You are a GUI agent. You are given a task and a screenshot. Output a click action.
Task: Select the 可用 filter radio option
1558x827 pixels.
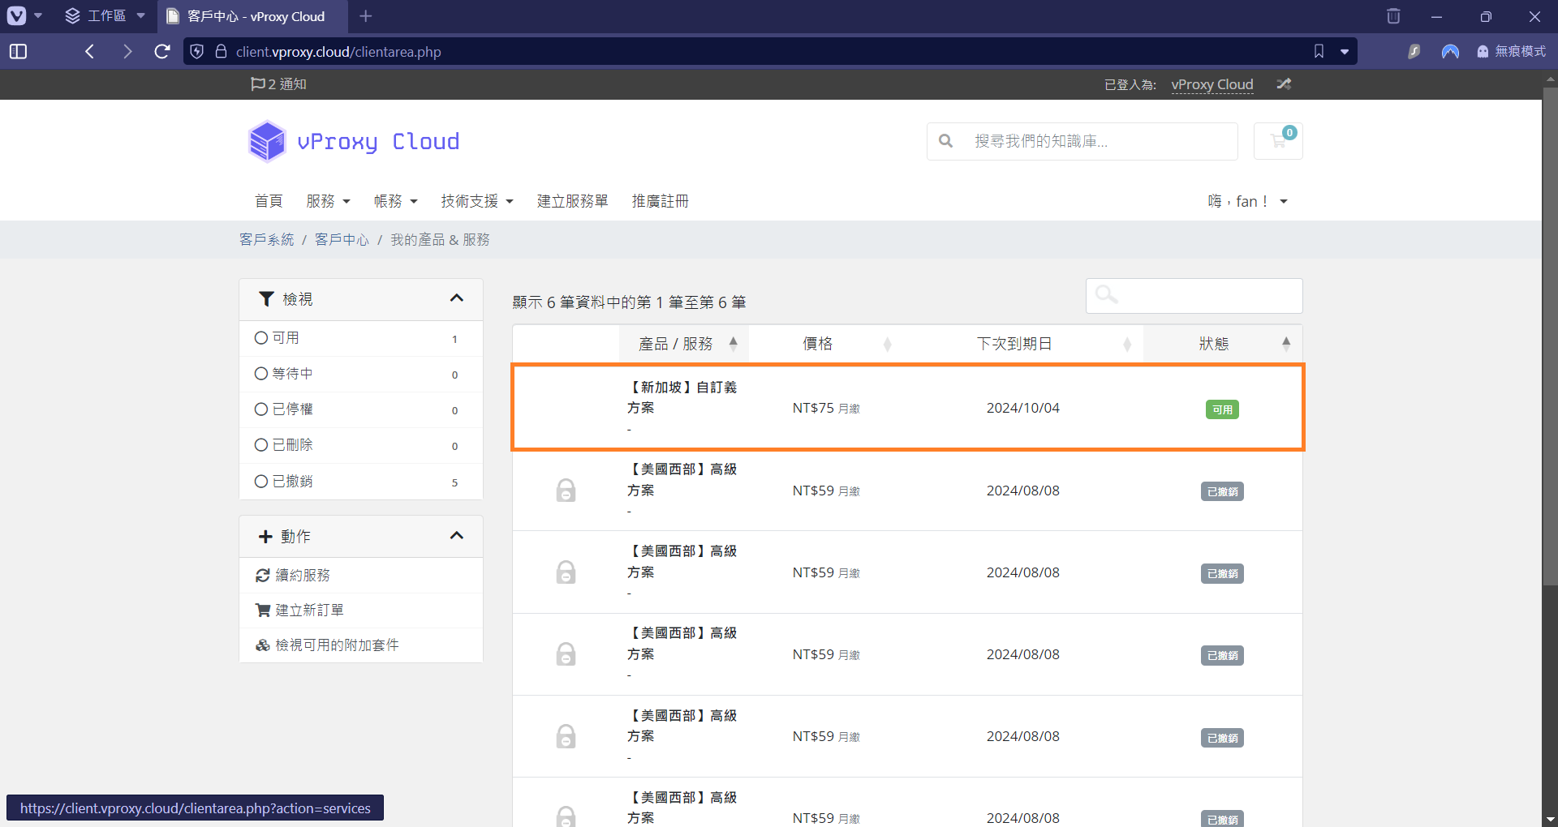coord(261,338)
